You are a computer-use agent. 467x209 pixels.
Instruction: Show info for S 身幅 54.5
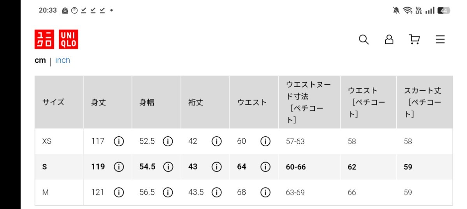168,167
